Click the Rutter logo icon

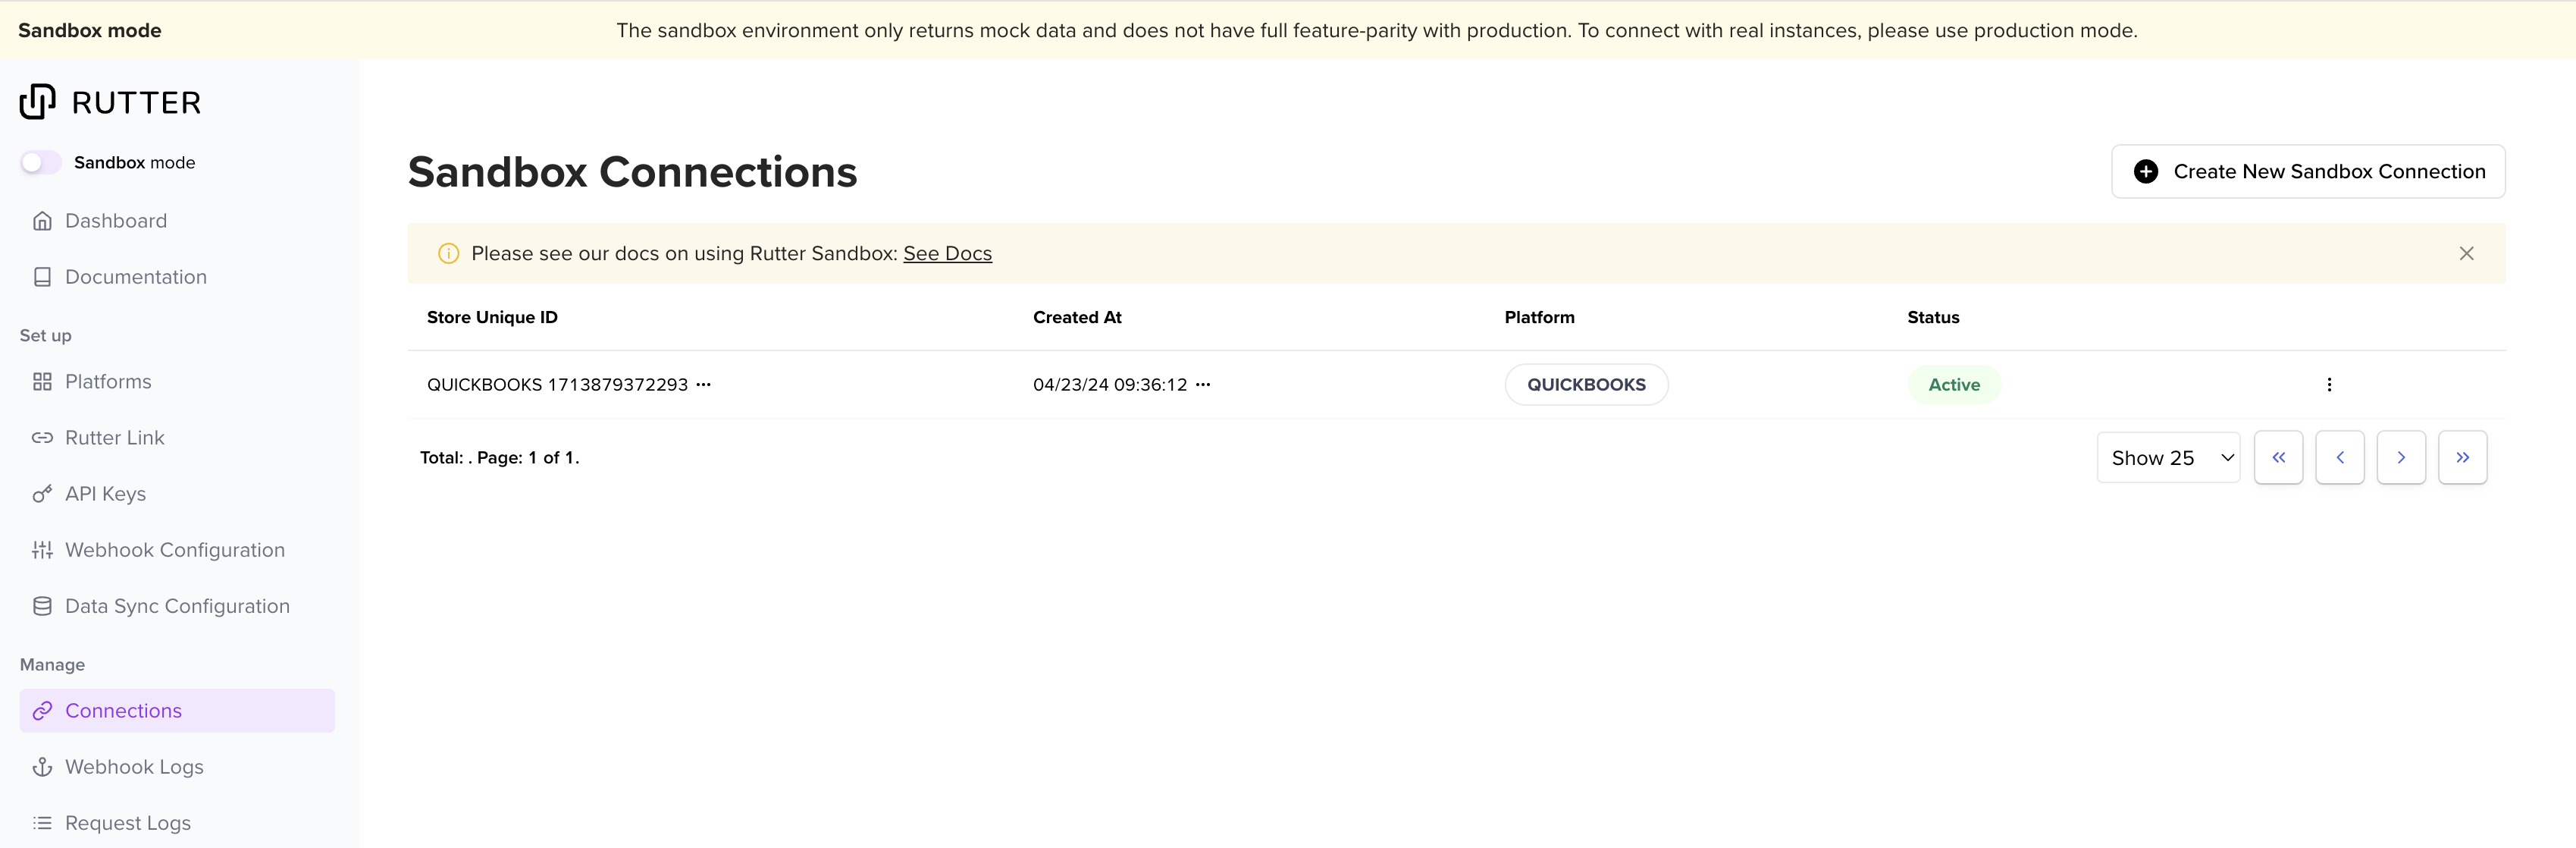coord(38,102)
